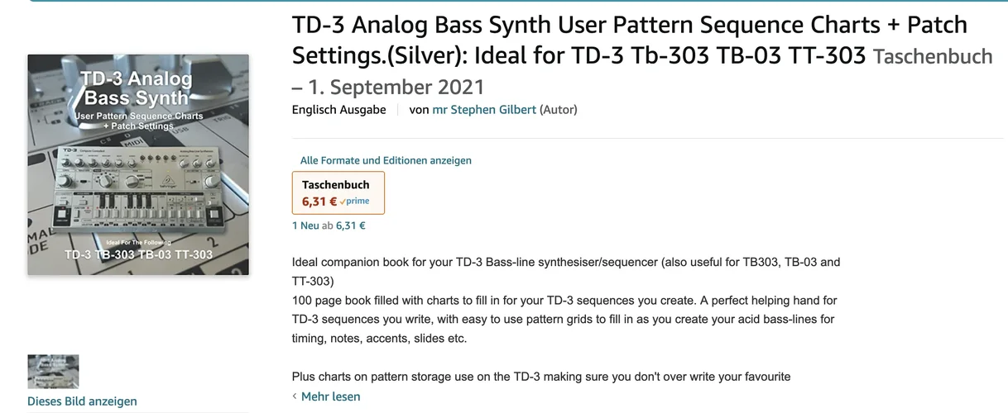This screenshot has width=1008, height=413.
Task: Click the prime checkmark badge
Action: click(354, 201)
